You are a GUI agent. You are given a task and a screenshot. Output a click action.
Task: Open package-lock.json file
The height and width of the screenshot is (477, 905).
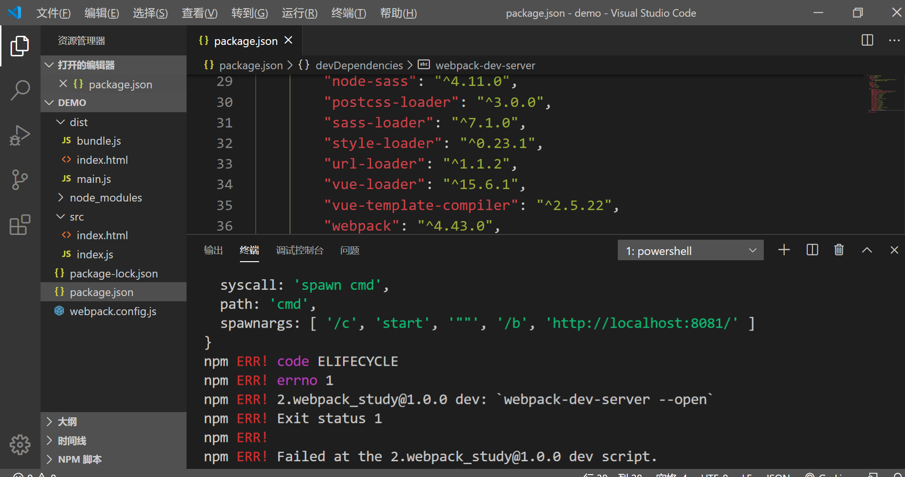114,274
